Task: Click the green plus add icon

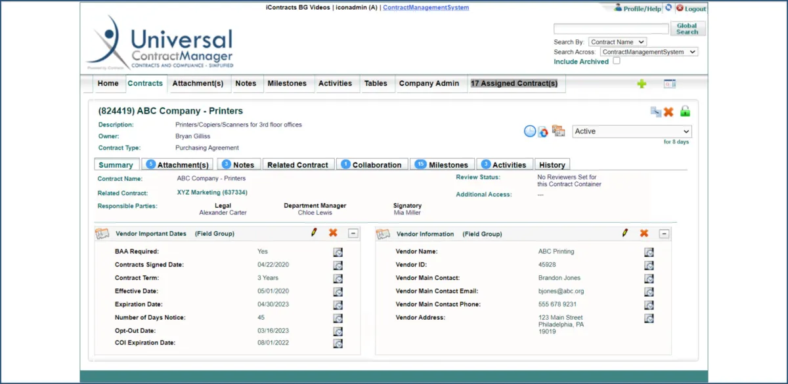Action: click(x=642, y=84)
